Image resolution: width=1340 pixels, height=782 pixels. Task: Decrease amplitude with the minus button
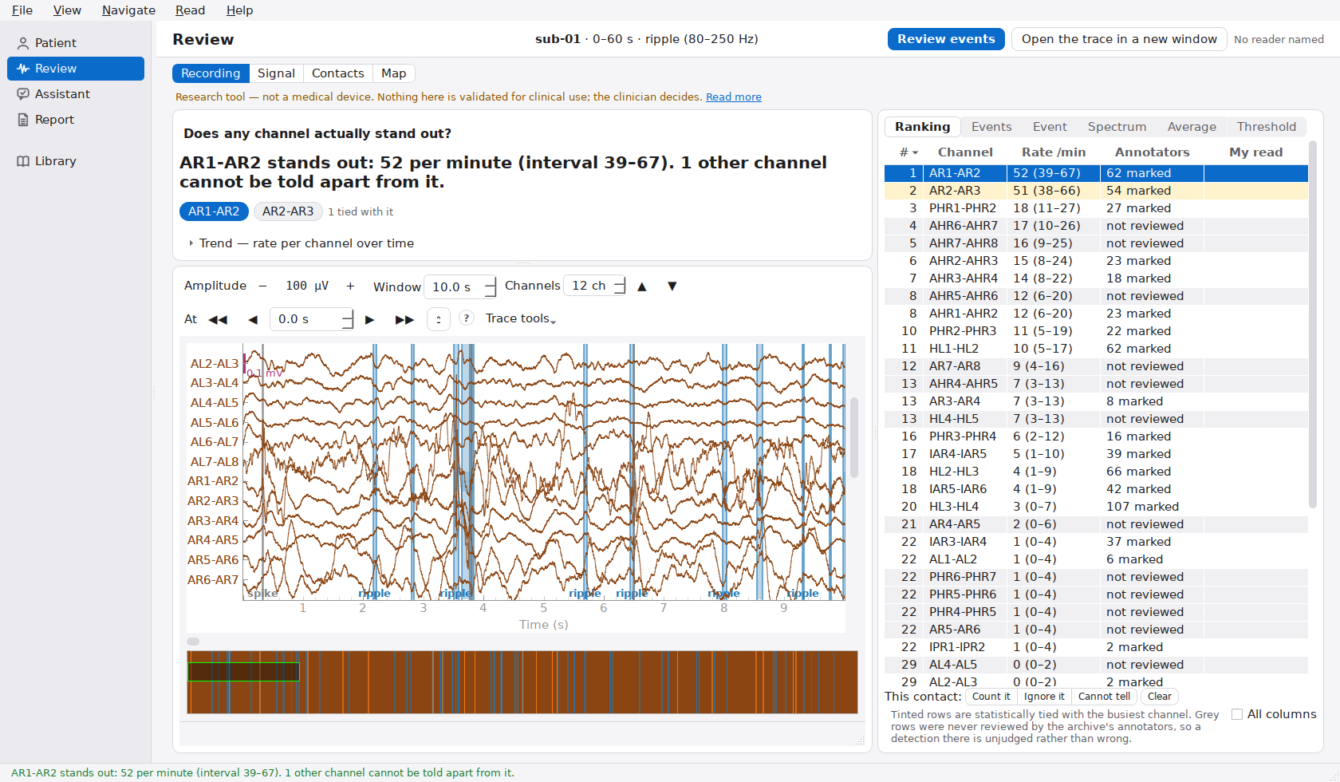[262, 286]
